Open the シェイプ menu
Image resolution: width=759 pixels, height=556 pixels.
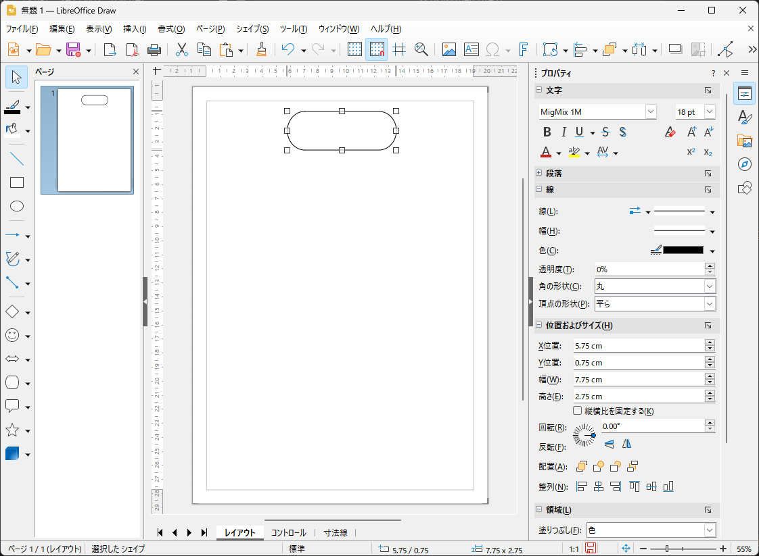(x=252, y=29)
